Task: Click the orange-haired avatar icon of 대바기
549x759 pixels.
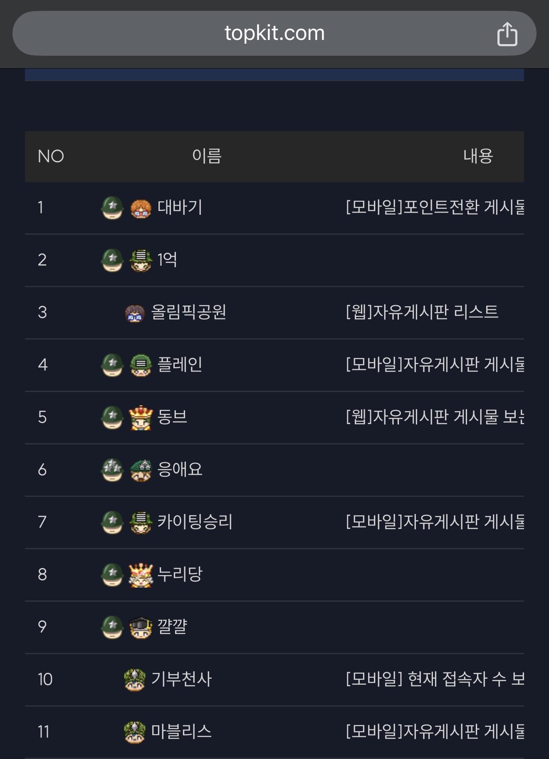Action: (141, 208)
